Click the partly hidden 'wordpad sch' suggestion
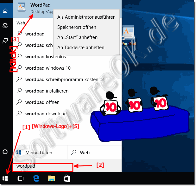Image resolution: width=196 pixels, height=186 pixels. 39,45
